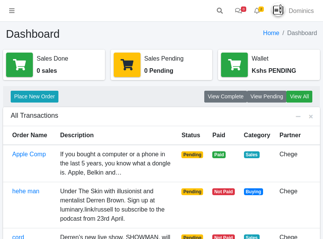
Task: Click the search magnifier icon
Action: (x=220, y=11)
